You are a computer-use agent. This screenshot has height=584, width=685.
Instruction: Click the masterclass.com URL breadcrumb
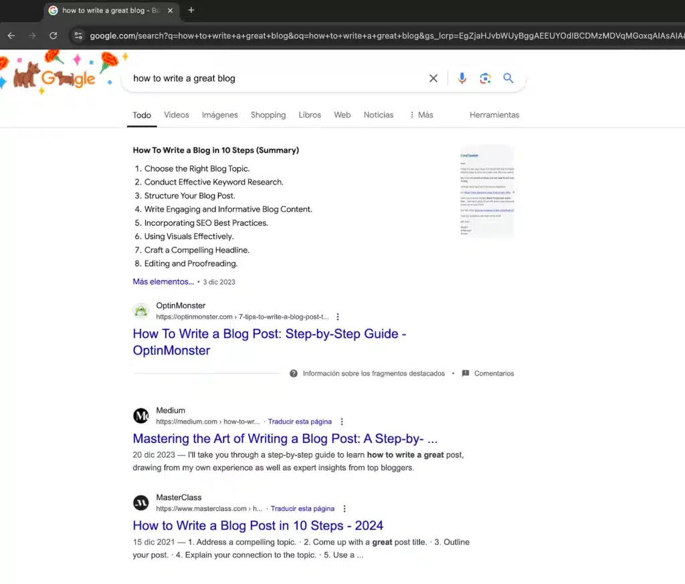[209, 508]
